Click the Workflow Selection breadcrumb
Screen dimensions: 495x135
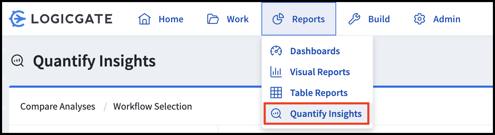tap(153, 106)
